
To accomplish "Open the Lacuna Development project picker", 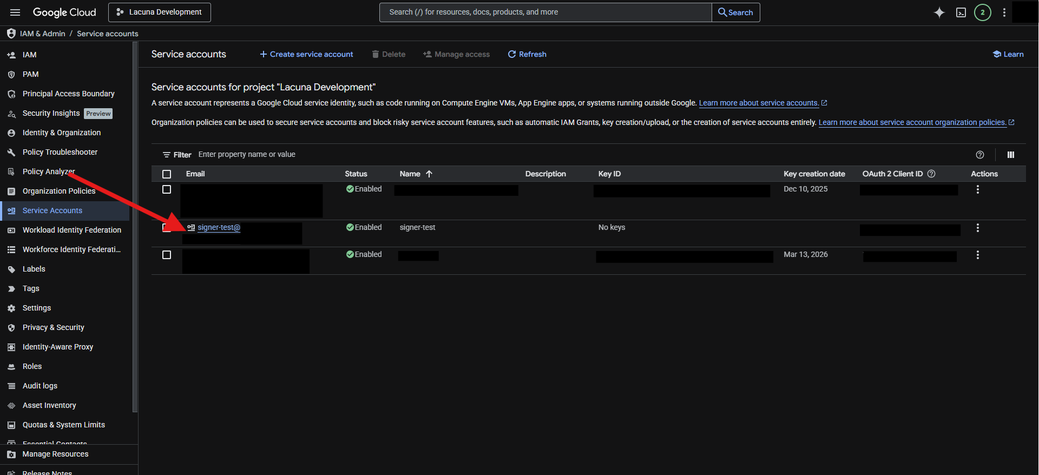I will (x=160, y=12).
